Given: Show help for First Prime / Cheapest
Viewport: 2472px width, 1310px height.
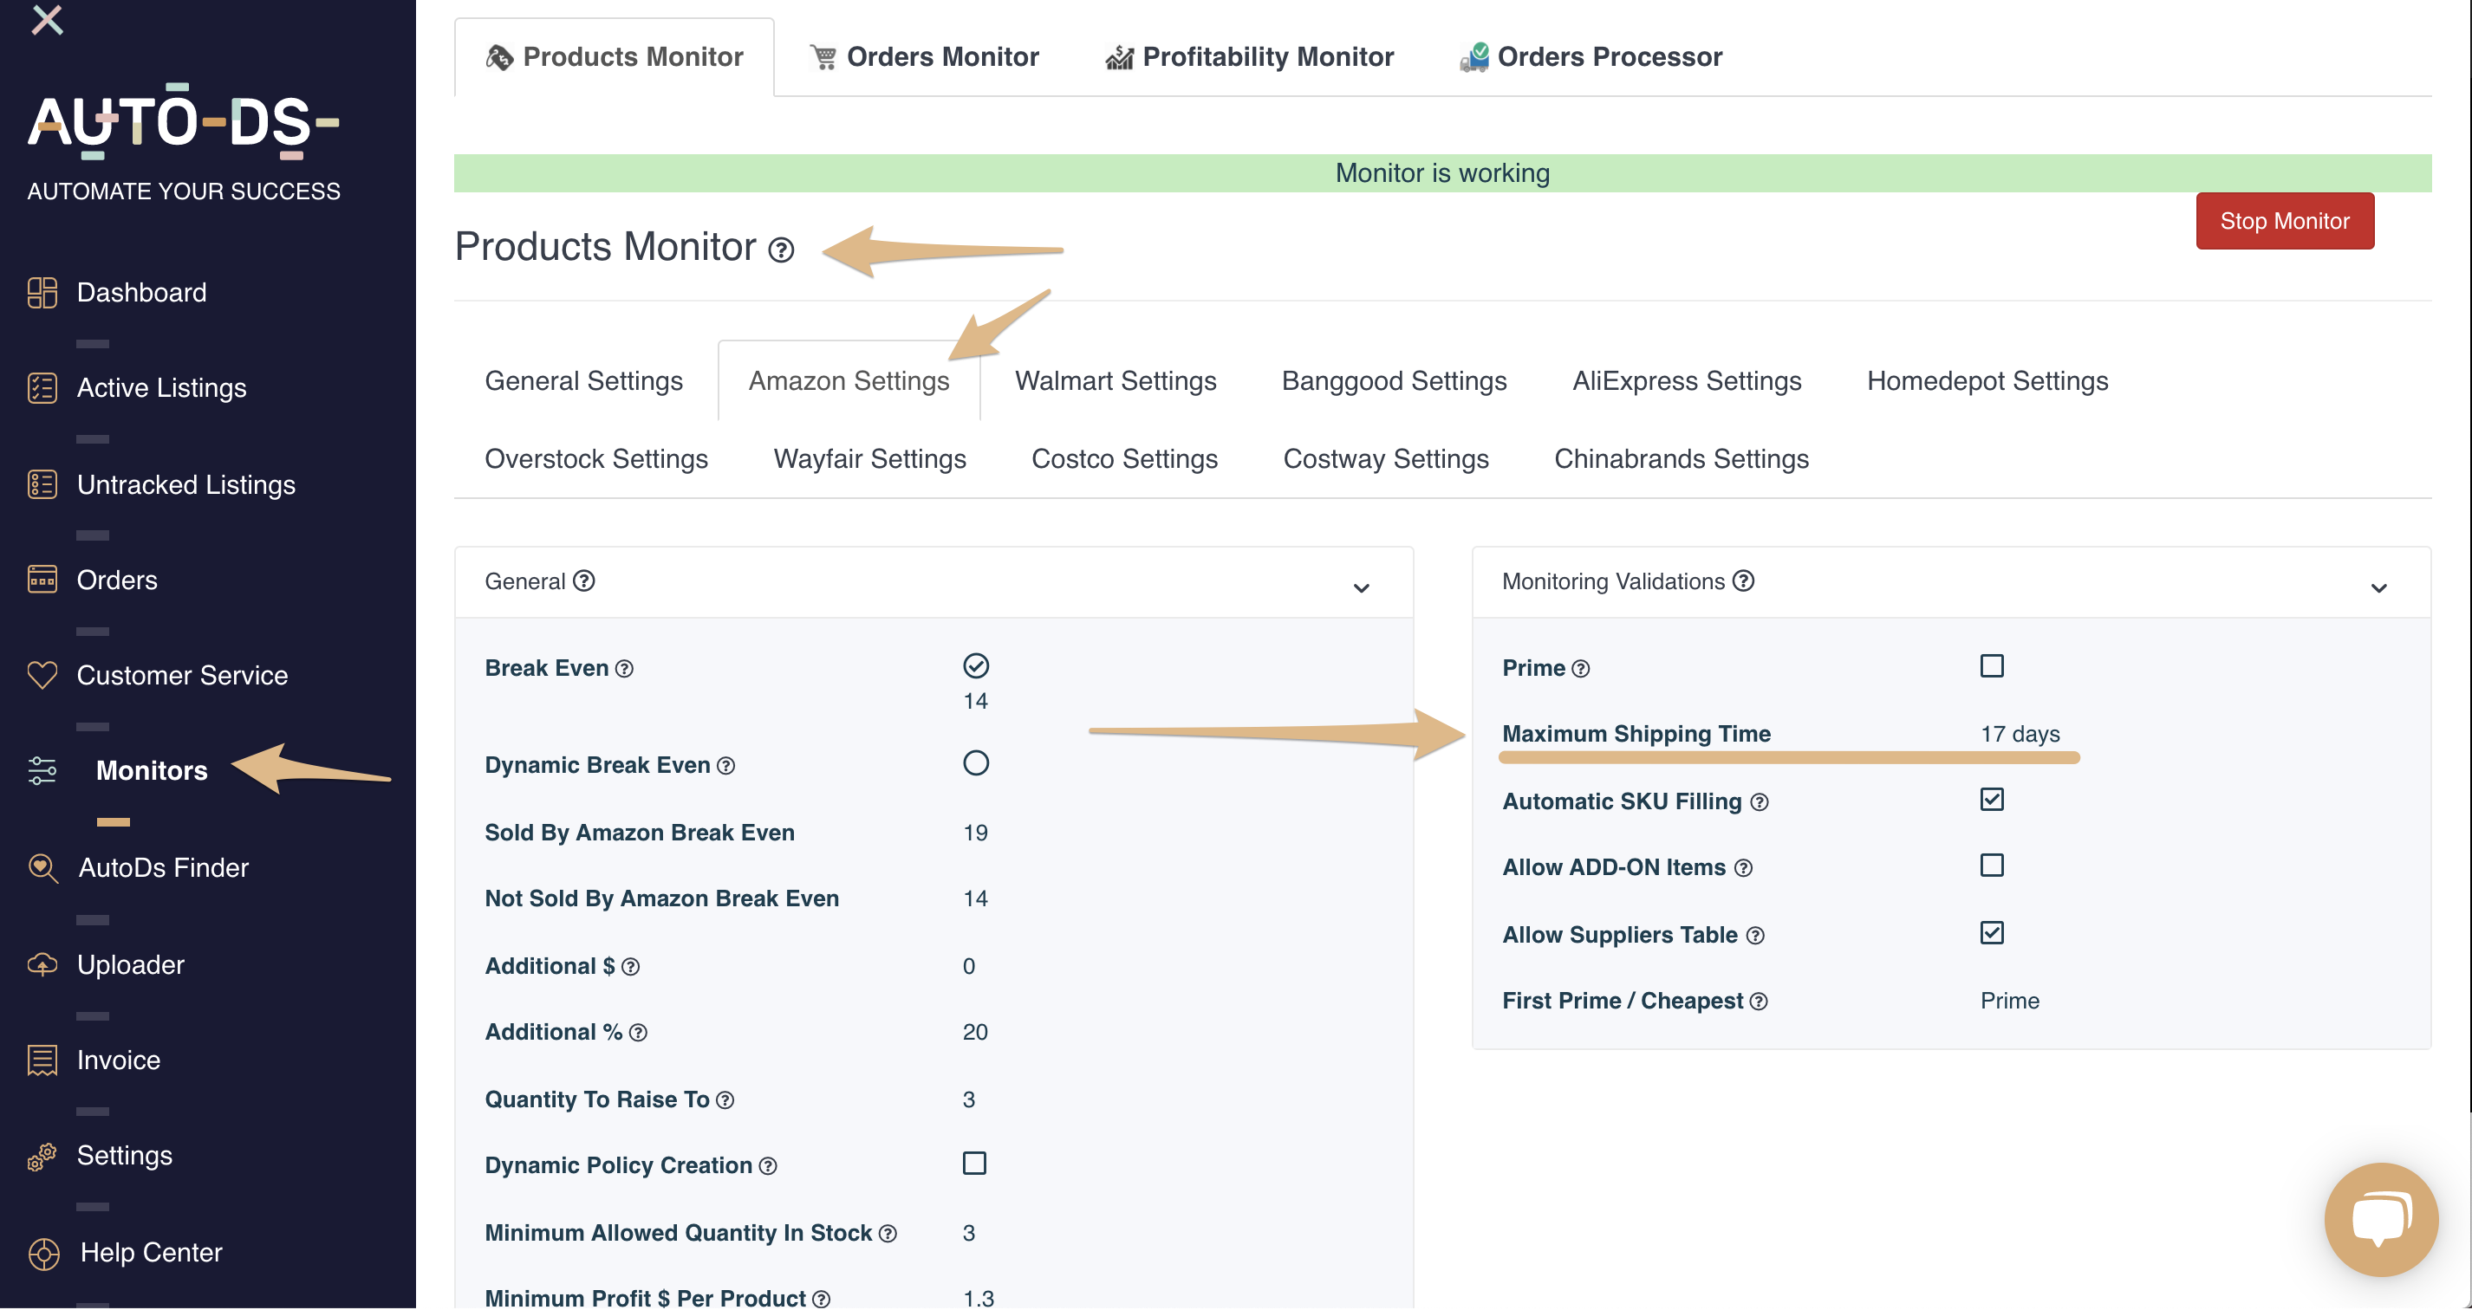Looking at the screenshot, I should coord(1758,1002).
